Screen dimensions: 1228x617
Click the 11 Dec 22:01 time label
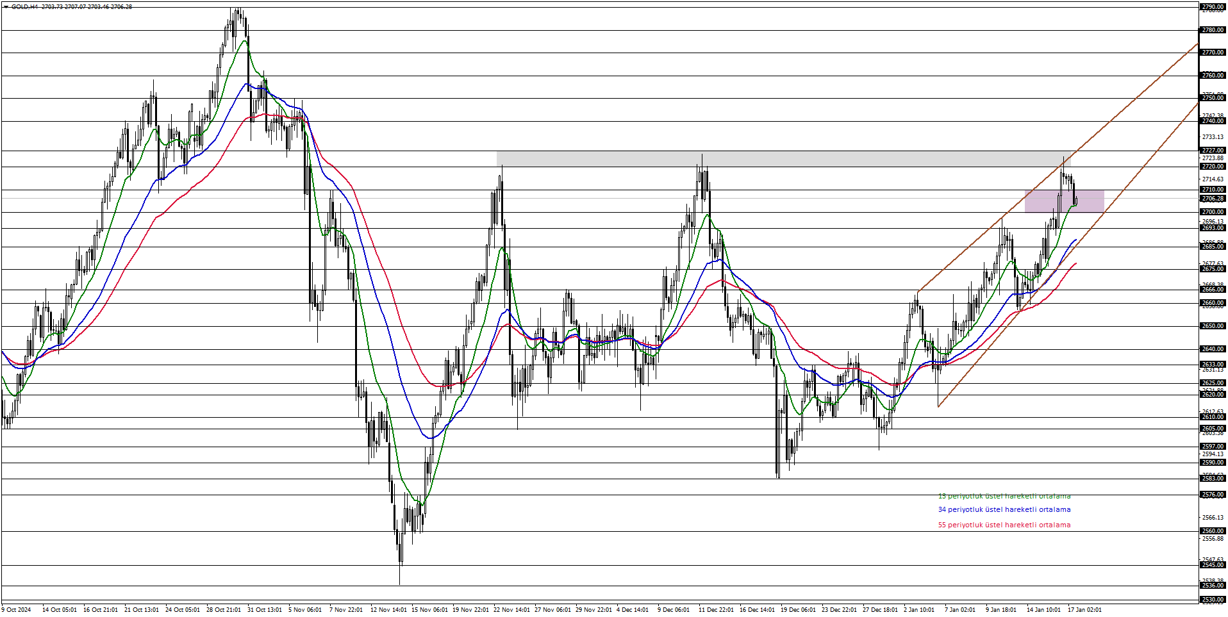tap(716, 610)
